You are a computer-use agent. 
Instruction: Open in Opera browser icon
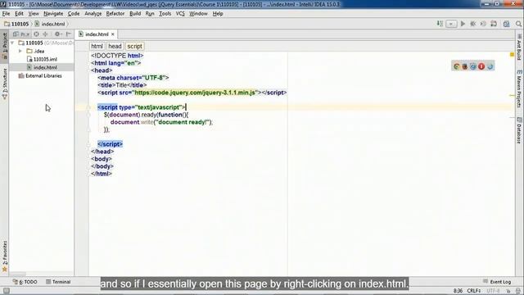[x=481, y=66]
